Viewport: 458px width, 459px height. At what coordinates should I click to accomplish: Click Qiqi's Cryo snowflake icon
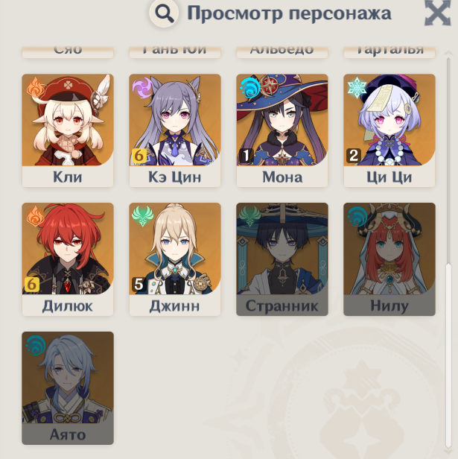[357, 87]
